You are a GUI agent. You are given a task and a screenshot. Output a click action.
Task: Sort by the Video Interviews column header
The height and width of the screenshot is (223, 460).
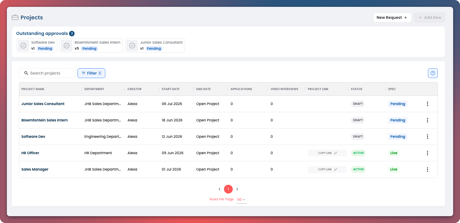tap(284, 89)
